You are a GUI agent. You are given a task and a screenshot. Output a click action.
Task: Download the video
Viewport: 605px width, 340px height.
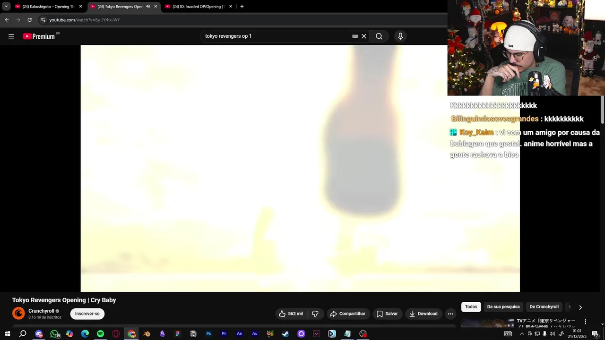pos(423,314)
